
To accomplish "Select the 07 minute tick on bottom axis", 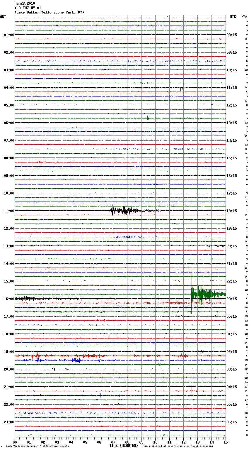I will click(x=113, y=442).
